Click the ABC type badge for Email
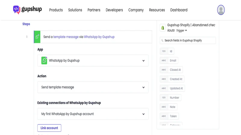Screen dimensions: 241x135 164,61
